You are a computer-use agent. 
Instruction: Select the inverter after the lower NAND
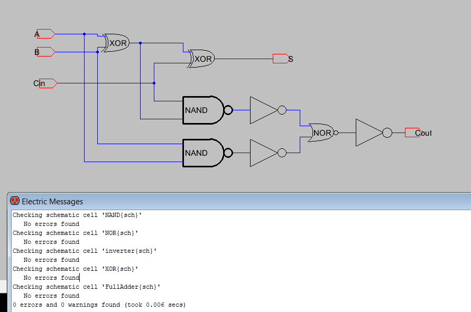pos(264,153)
